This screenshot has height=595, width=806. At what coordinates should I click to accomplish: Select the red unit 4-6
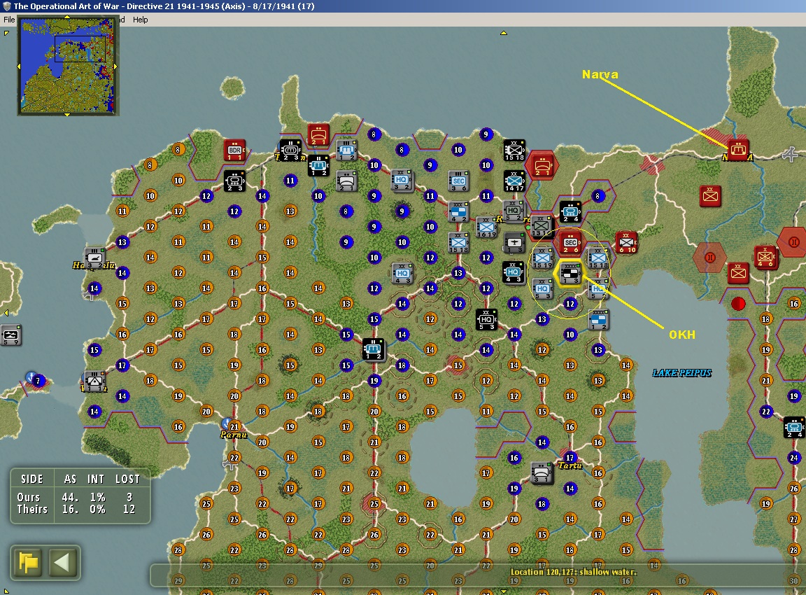coord(765,257)
